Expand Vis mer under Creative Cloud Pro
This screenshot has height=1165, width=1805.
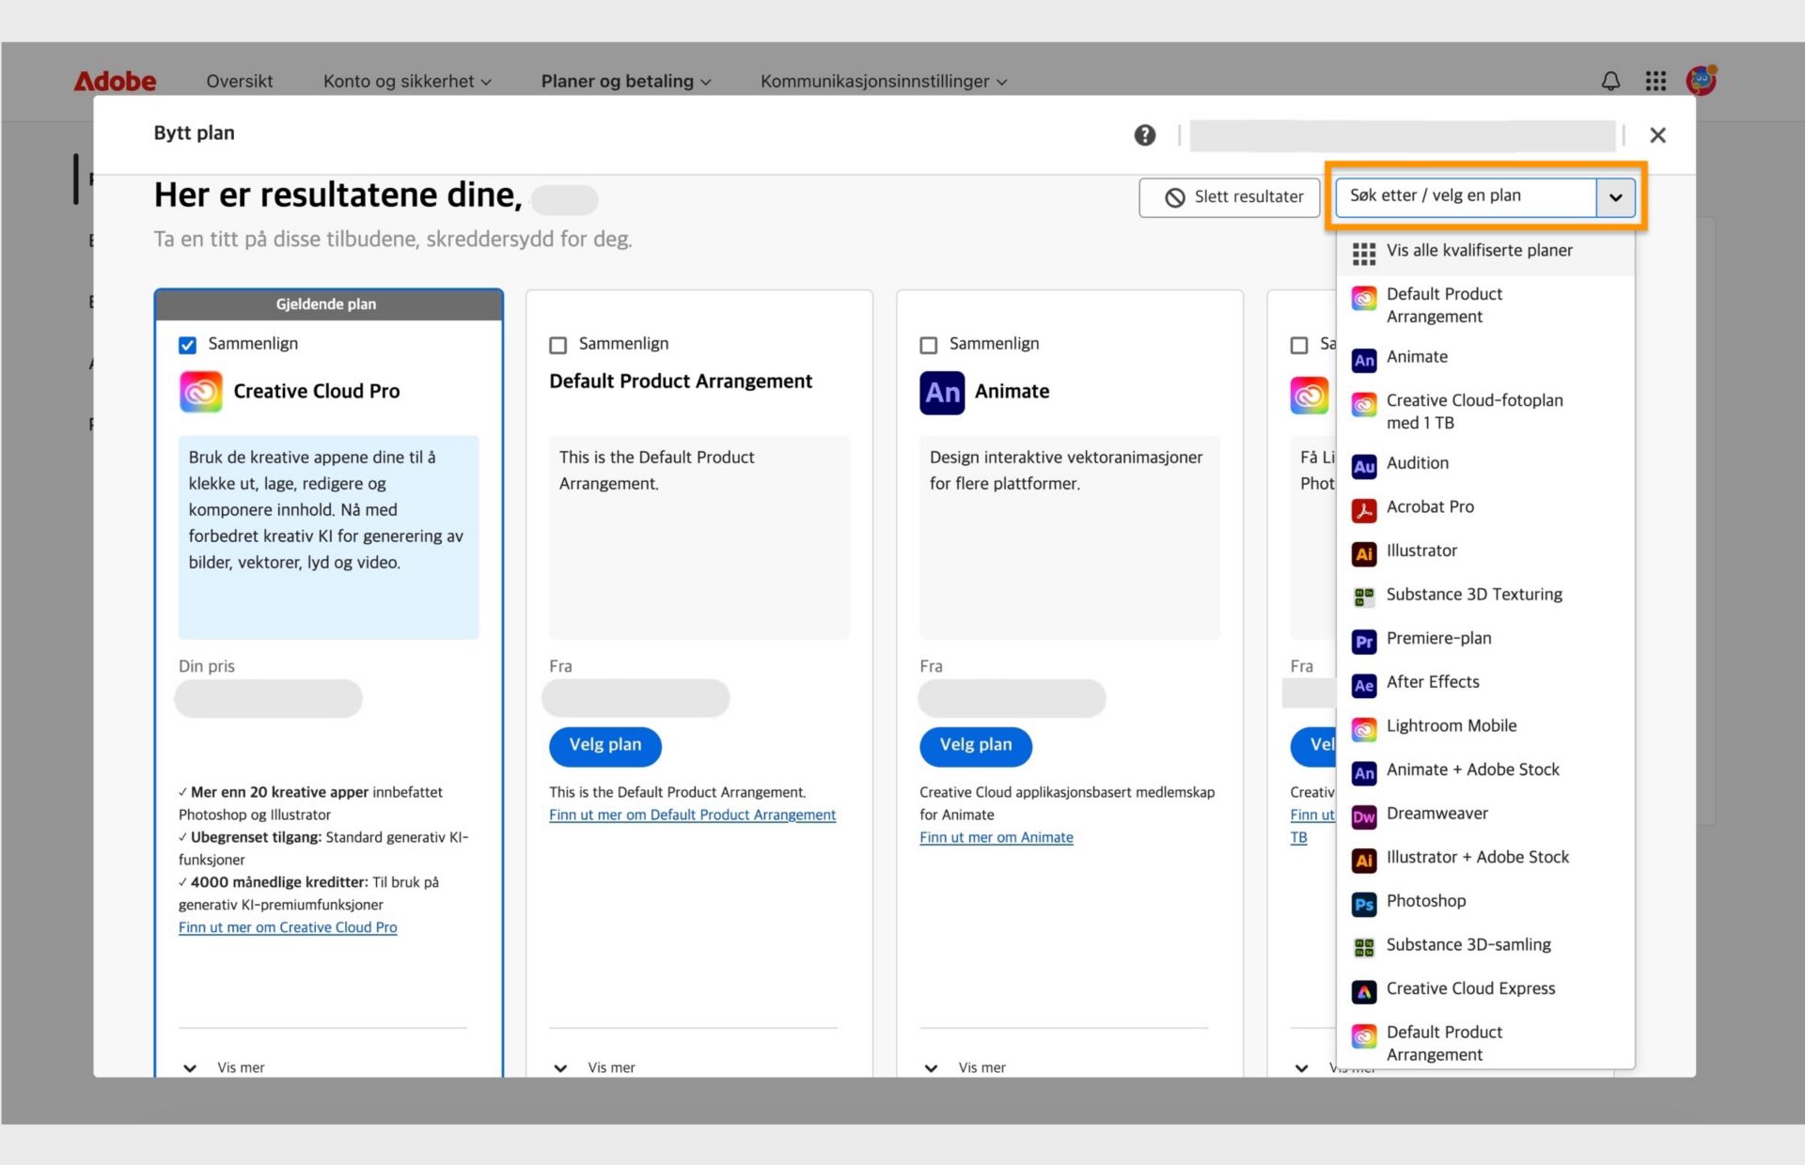pos(226,1067)
